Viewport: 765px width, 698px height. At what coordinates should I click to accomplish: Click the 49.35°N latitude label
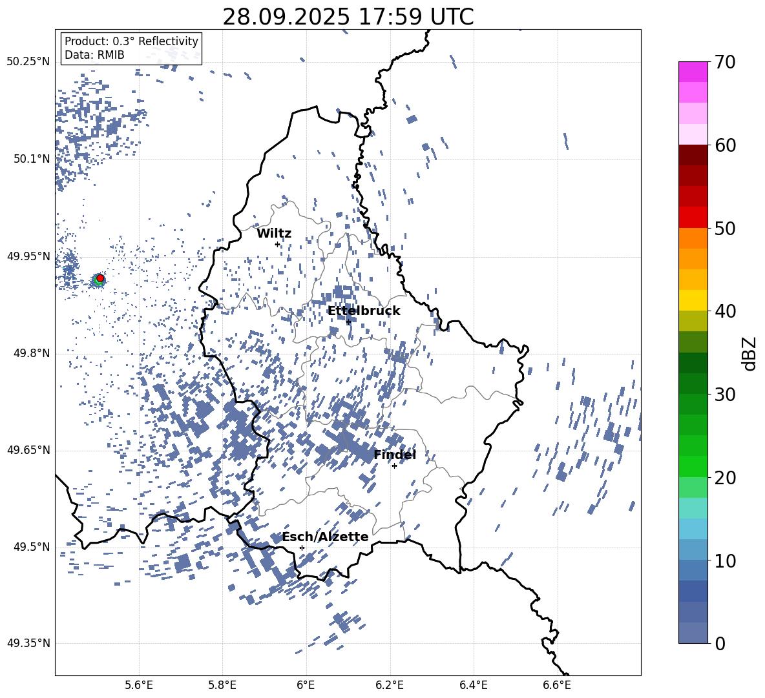click(28, 643)
